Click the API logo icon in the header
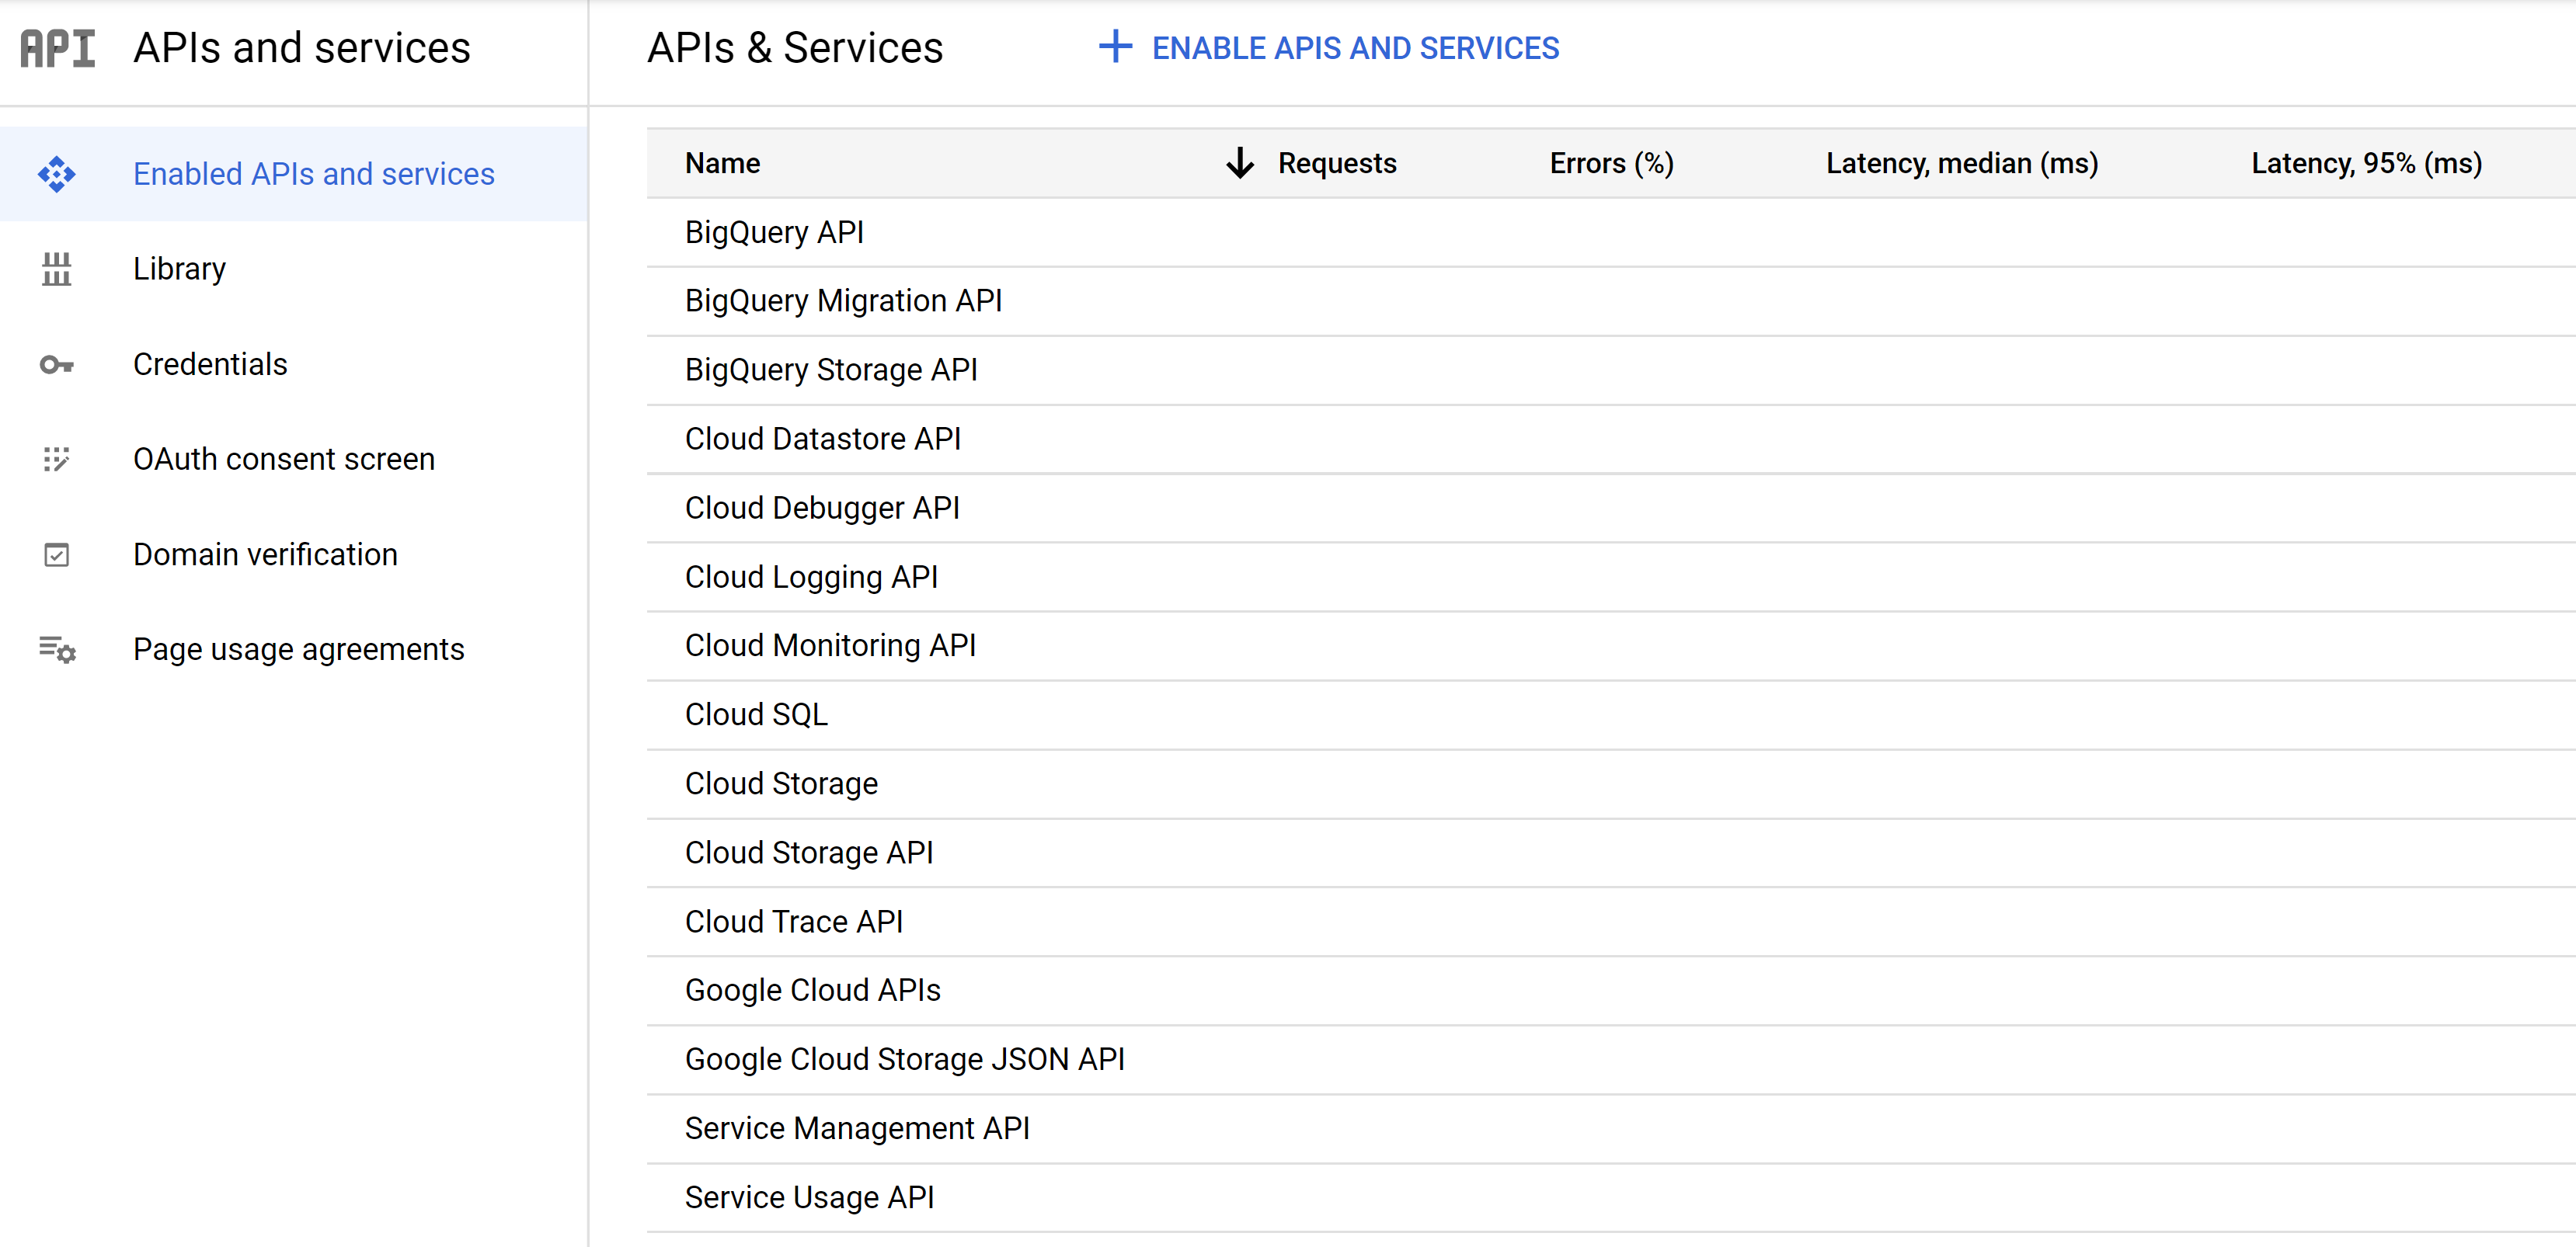Screen dimensions: 2576x1247 (57, 47)
